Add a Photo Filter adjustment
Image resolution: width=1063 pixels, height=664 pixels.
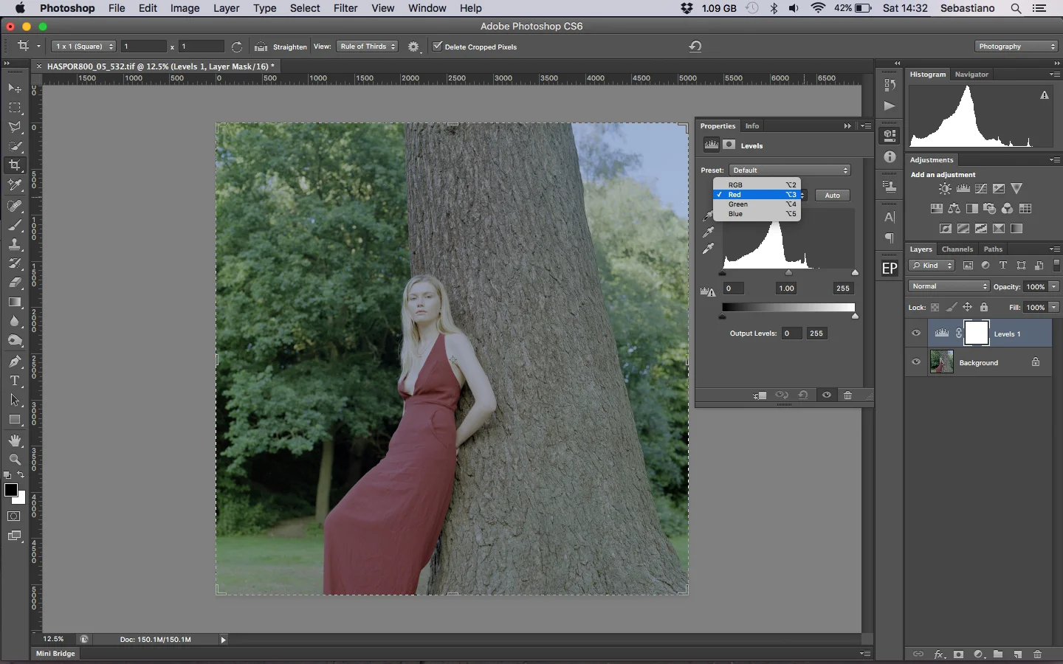pyautogui.click(x=990, y=209)
